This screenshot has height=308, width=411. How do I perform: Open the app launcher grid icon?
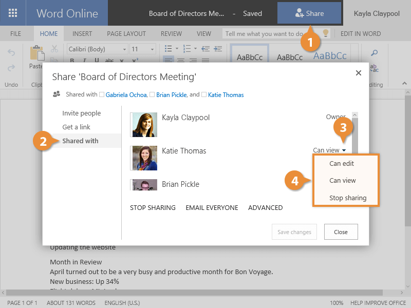13,13
